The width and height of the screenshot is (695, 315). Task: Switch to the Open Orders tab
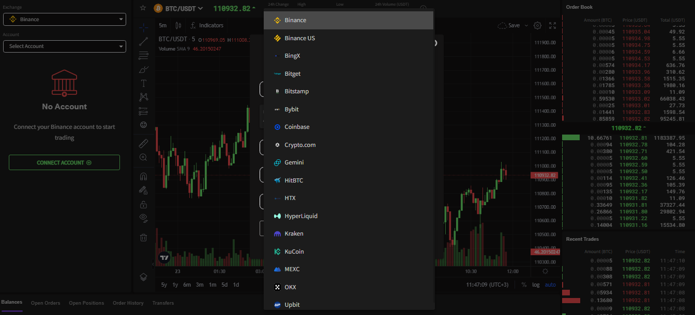click(x=46, y=303)
